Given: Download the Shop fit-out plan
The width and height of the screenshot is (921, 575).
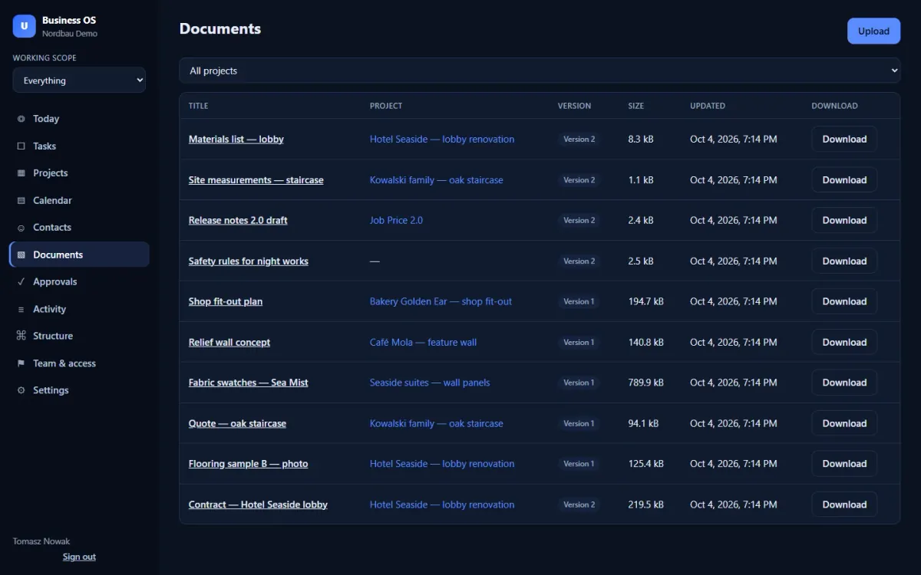Looking at the screenshot, I should [844, 301].
